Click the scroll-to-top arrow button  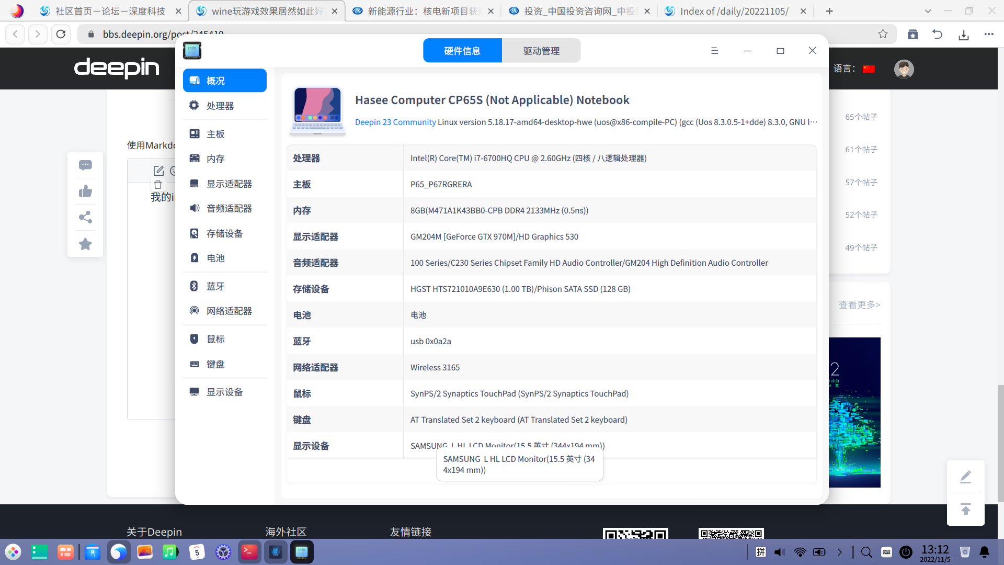pos(965,509)
